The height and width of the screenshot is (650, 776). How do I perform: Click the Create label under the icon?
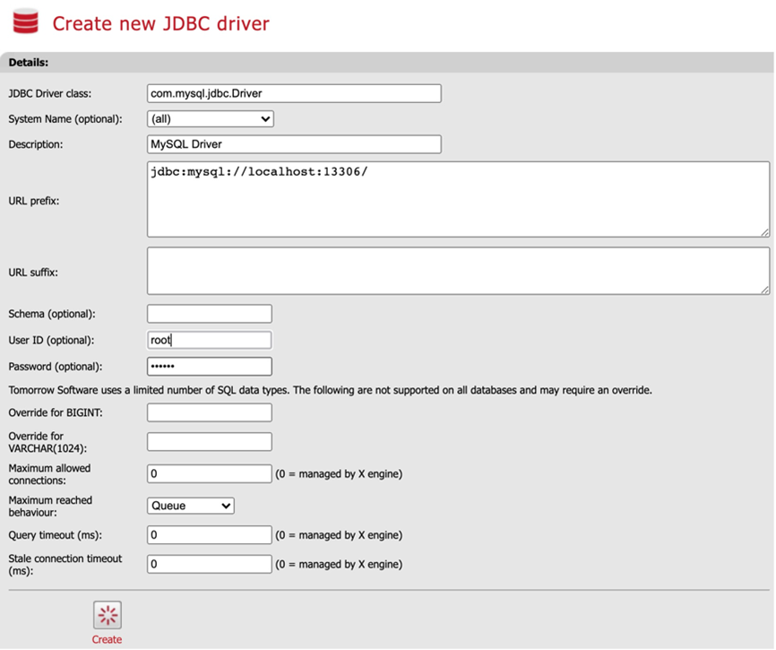coord(107,639)
